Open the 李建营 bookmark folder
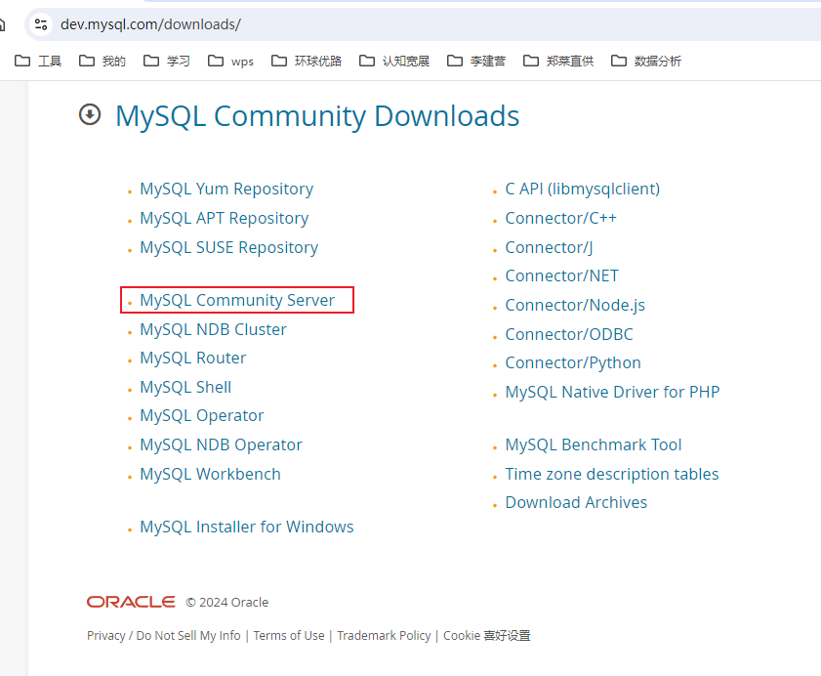821x676 pixels. click(x=476, y=61)
